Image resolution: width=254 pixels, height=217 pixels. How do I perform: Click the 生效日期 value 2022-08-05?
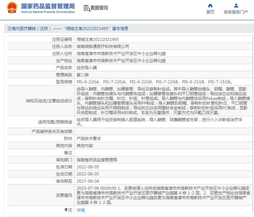pos(88,174)
